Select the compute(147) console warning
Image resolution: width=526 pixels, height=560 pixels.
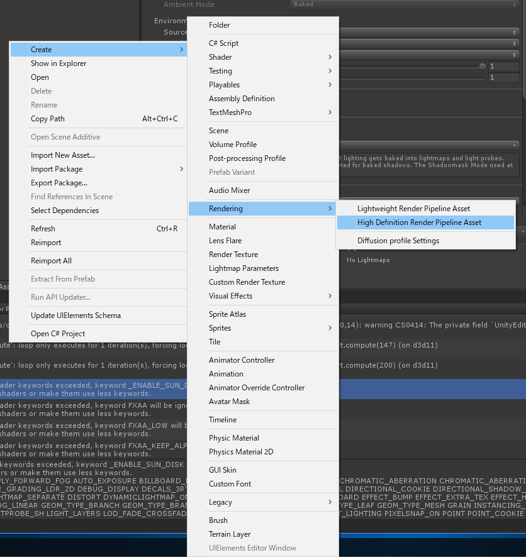pyautogui.click(x=433, y=345)
